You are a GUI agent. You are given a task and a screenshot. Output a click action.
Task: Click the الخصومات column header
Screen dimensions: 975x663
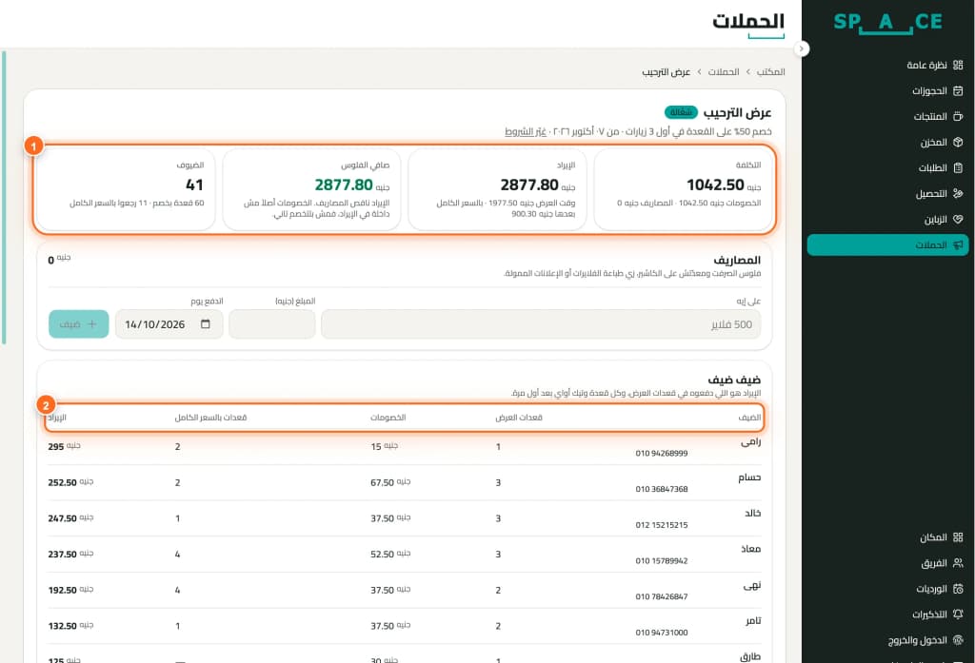[x=388, y=418]
